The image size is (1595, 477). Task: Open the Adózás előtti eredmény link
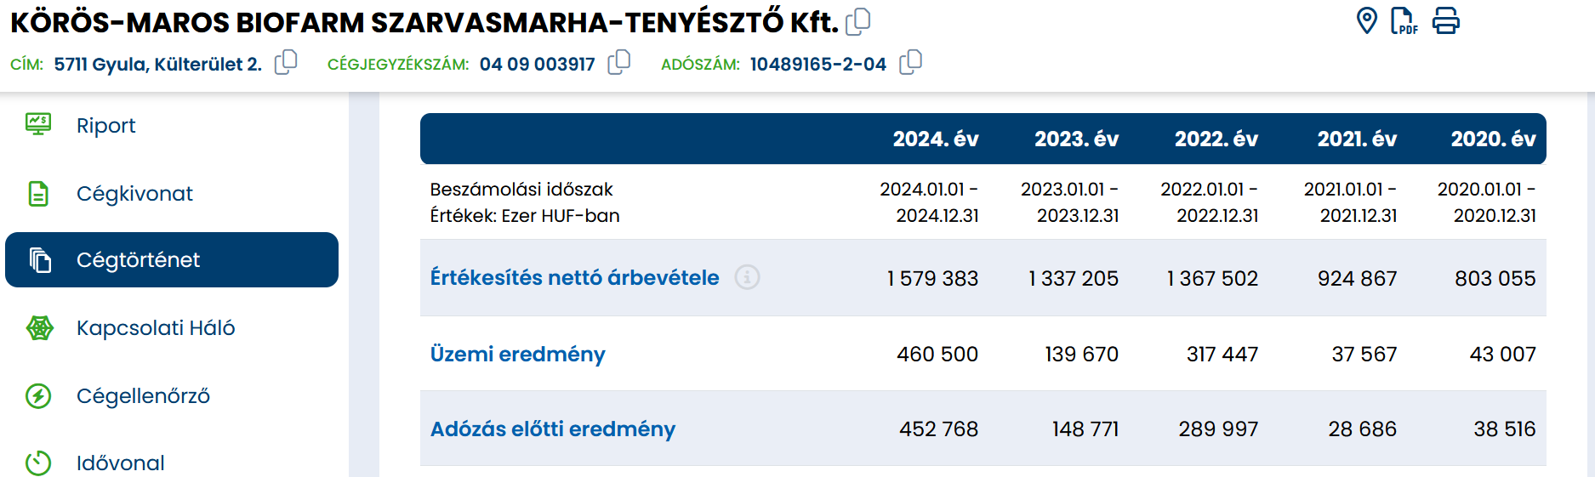[x=552, y=429]
